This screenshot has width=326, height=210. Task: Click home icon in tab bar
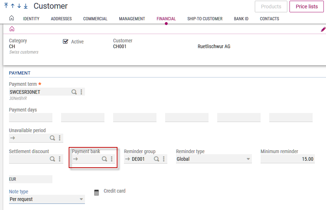(x=12, y=18)
